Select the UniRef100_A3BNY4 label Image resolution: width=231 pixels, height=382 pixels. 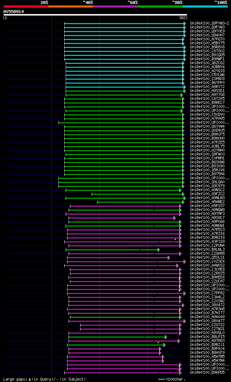(208, 67)
